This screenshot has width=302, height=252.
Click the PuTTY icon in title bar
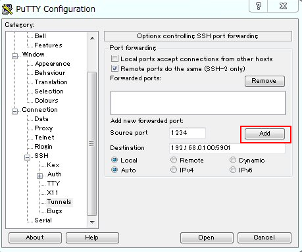(7, 9)
